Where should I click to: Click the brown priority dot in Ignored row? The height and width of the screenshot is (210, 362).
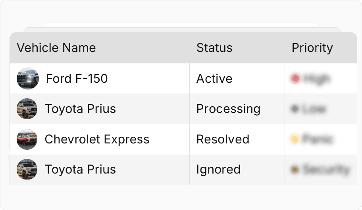pyautogui.click(x=295, y=170)
